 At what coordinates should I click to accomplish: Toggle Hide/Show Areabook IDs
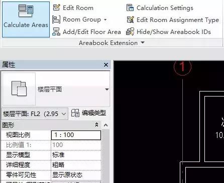(x=168, y=31)
